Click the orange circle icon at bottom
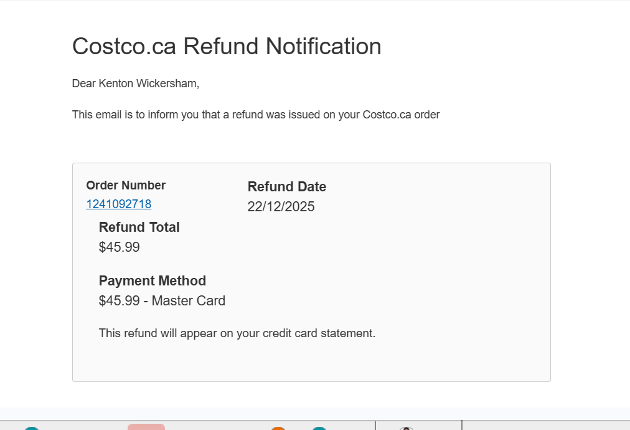630x430 pixels. (278, 428)
